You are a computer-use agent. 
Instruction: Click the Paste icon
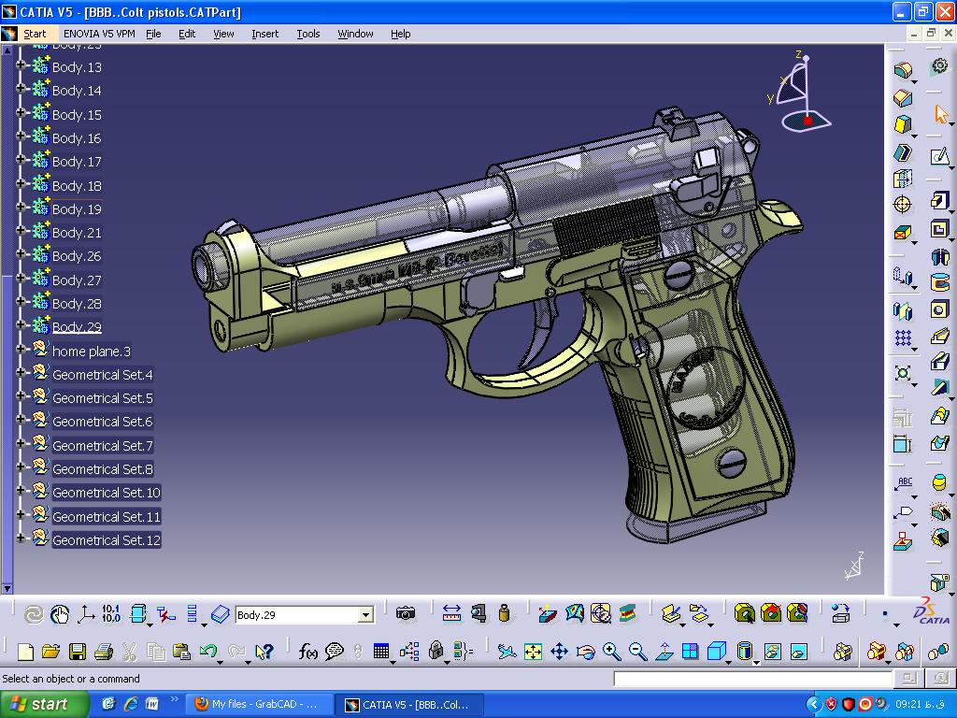(181, 652)
